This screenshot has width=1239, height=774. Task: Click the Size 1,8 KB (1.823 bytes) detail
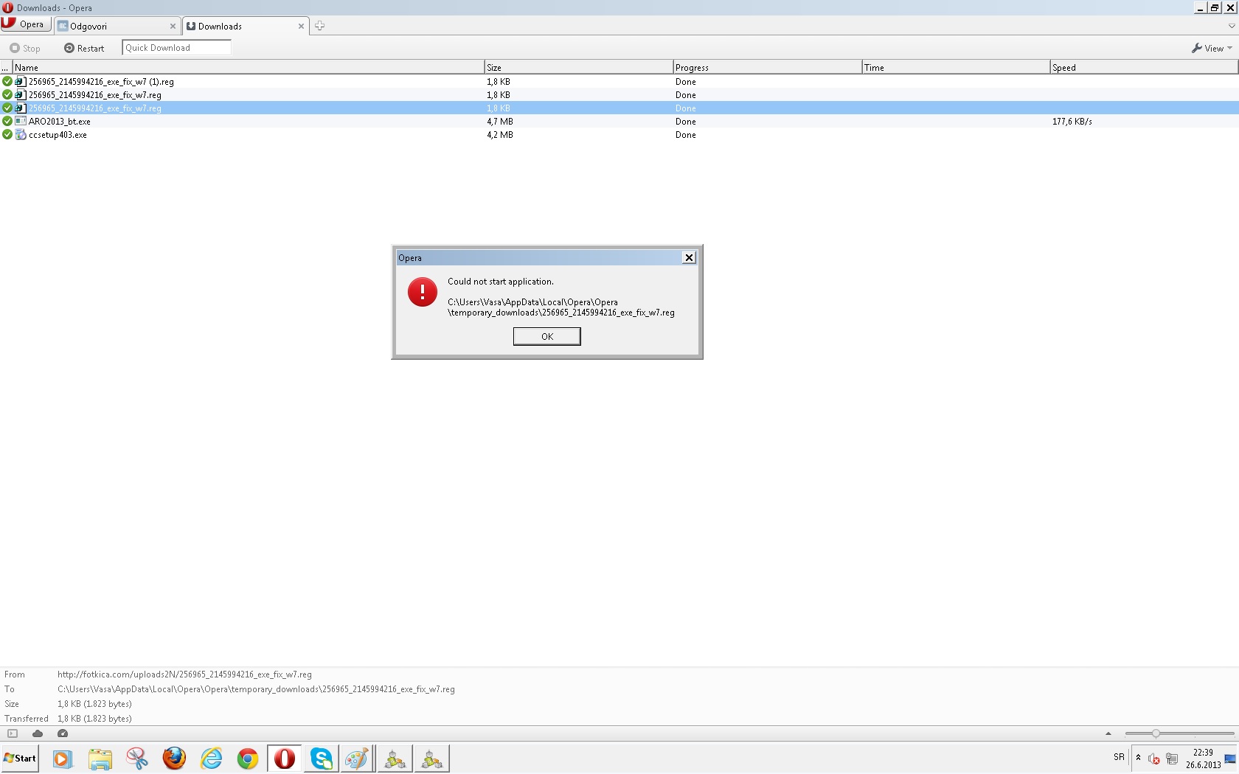[94, 704]
